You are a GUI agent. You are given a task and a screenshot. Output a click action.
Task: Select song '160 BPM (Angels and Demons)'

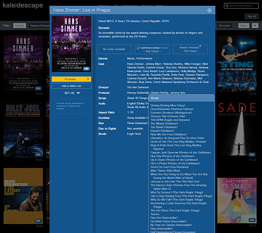pyautogui.click(x=170, y=120)
